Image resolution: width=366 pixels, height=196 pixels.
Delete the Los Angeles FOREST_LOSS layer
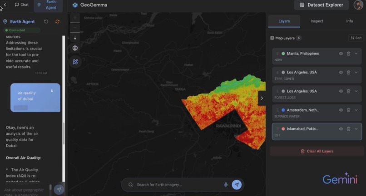pyautogui.click(x=348, y=91)
